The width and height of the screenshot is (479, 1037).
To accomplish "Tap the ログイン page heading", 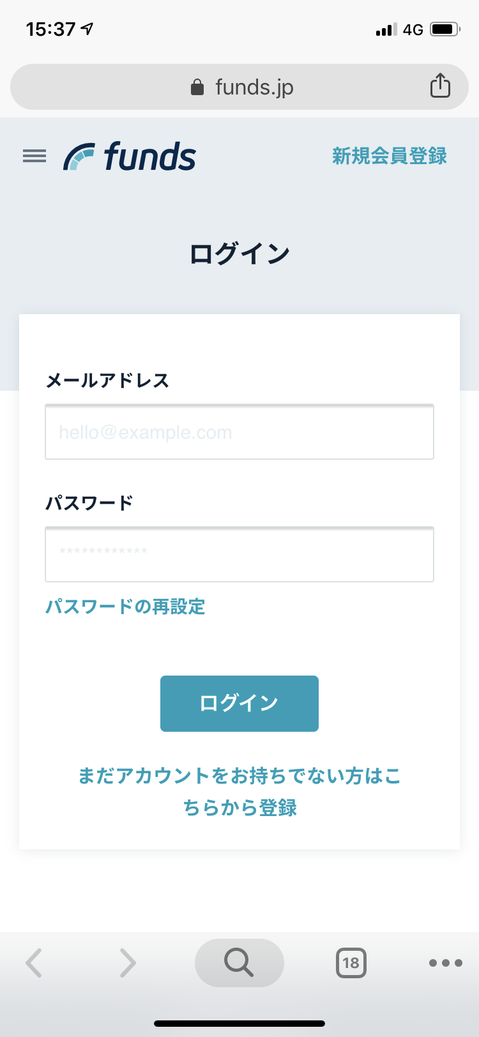I will pos(240,254).
